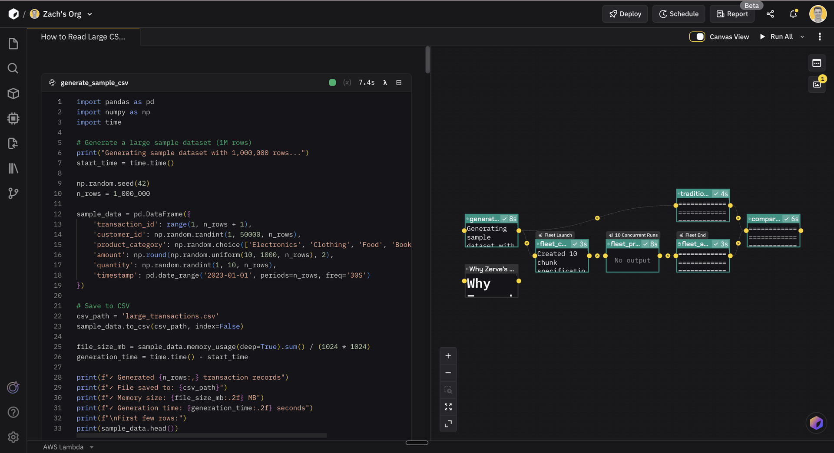Click the panel splitter handle at bottom
Image resolution: width=834 pixels, height=453 pixels.
pyautogui.click(x=417, y=443)
